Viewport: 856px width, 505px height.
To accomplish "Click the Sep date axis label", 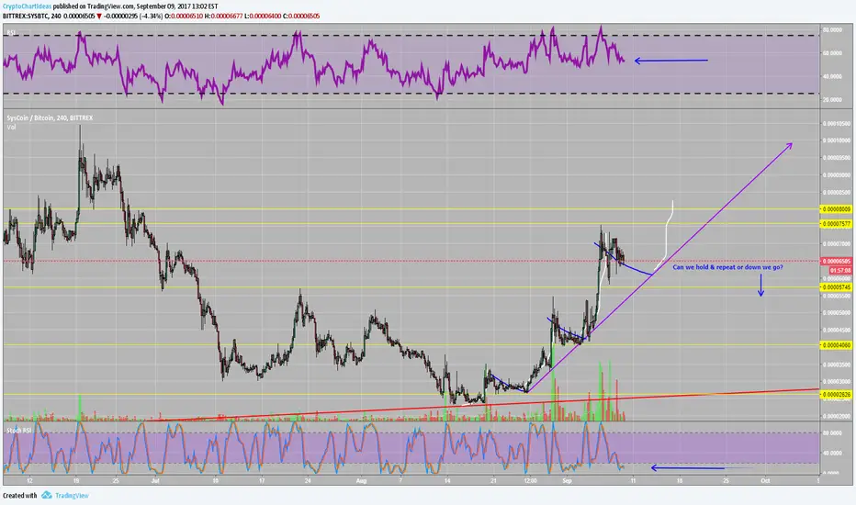I will [x=568, y=480].
